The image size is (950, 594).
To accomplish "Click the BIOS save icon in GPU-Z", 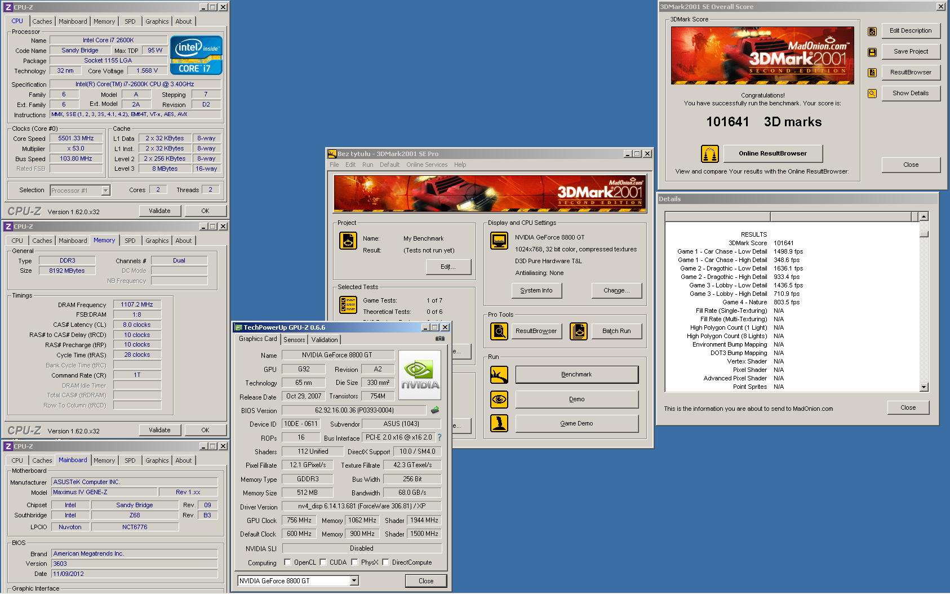I will pyautogui.click(x=435, y=410).
